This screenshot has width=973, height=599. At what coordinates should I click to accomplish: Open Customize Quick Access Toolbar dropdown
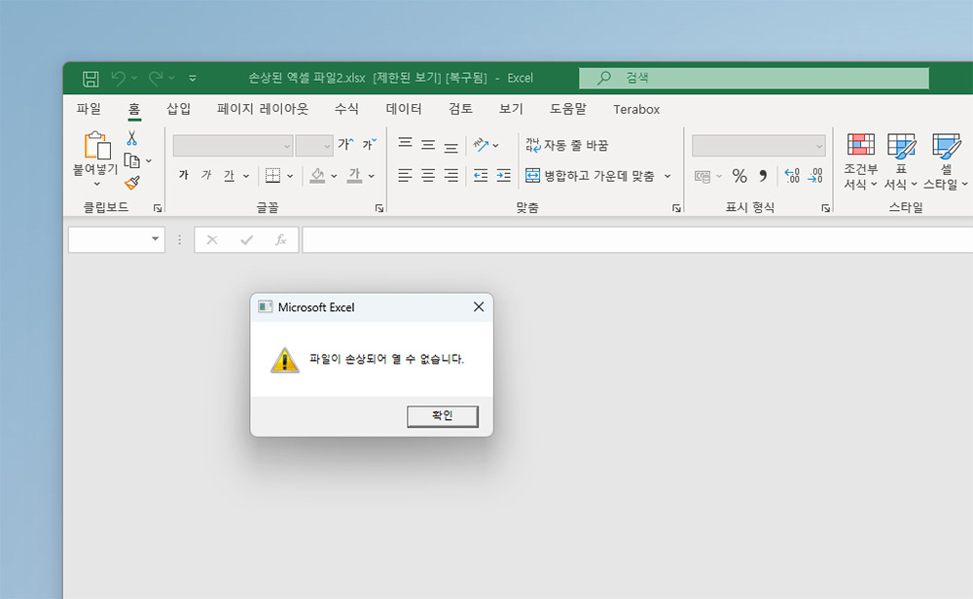coord(193,78)
